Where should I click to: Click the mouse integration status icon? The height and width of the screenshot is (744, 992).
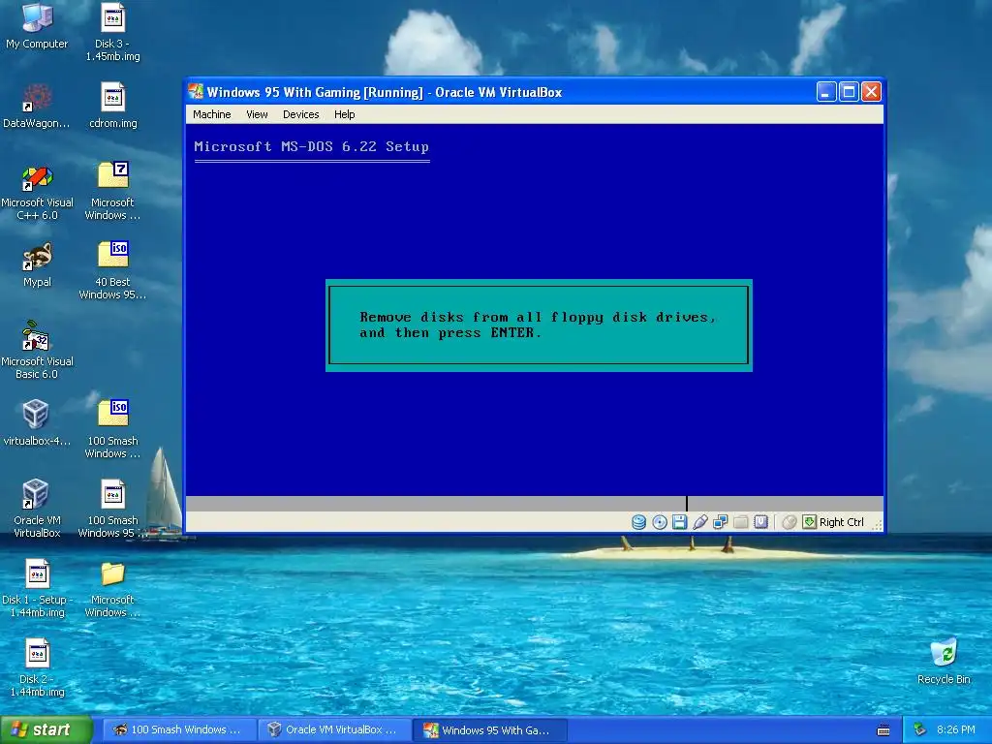pos(789,522)
